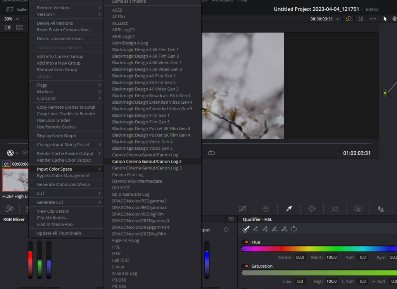
Task: Open the Camera Raw palette icon
Action: [x=10, y=209]
